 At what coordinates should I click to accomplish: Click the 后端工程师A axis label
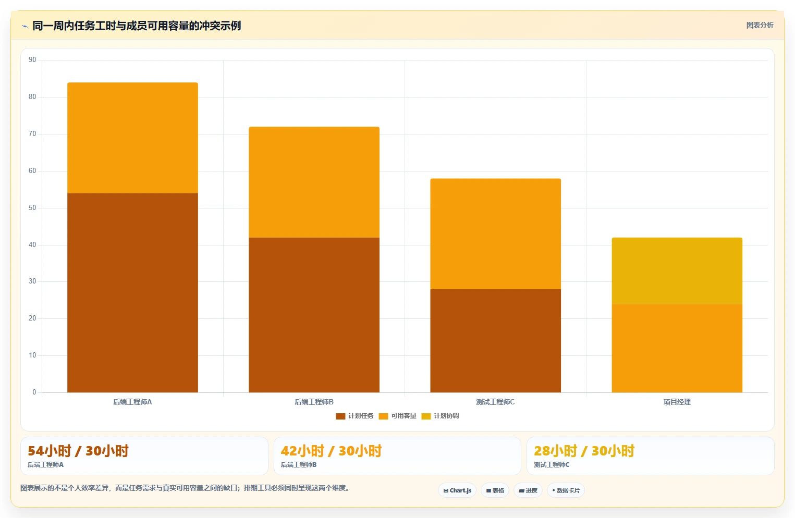tap(132, 402)
